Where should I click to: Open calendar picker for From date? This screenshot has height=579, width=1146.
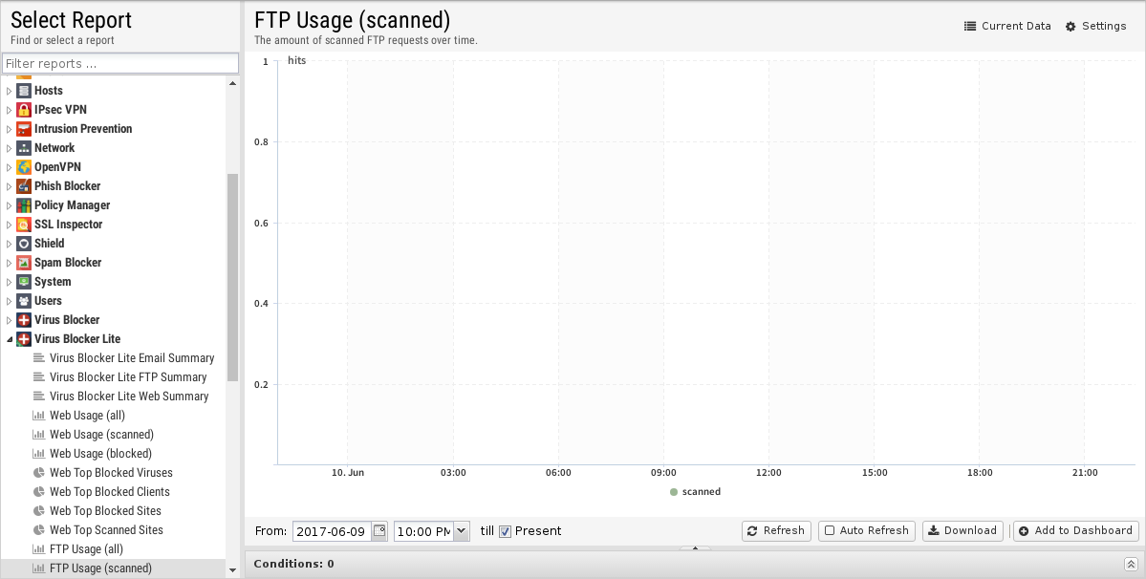pos(379,531)
